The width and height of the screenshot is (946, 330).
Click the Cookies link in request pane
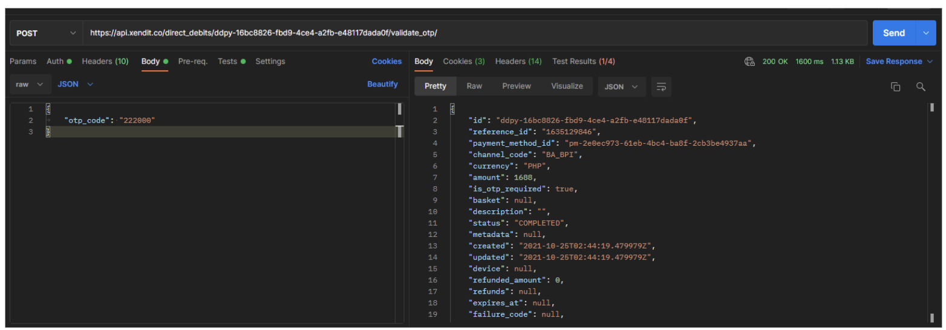(x=387, y=61)
